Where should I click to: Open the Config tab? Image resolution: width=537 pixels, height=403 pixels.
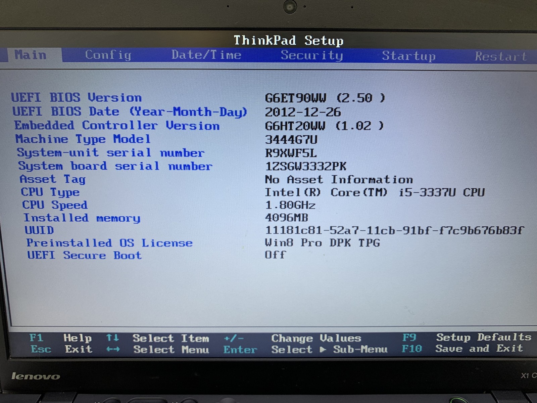point(108,55)
